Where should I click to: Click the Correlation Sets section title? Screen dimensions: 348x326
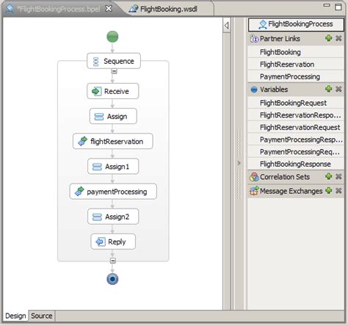pos(285,177)
